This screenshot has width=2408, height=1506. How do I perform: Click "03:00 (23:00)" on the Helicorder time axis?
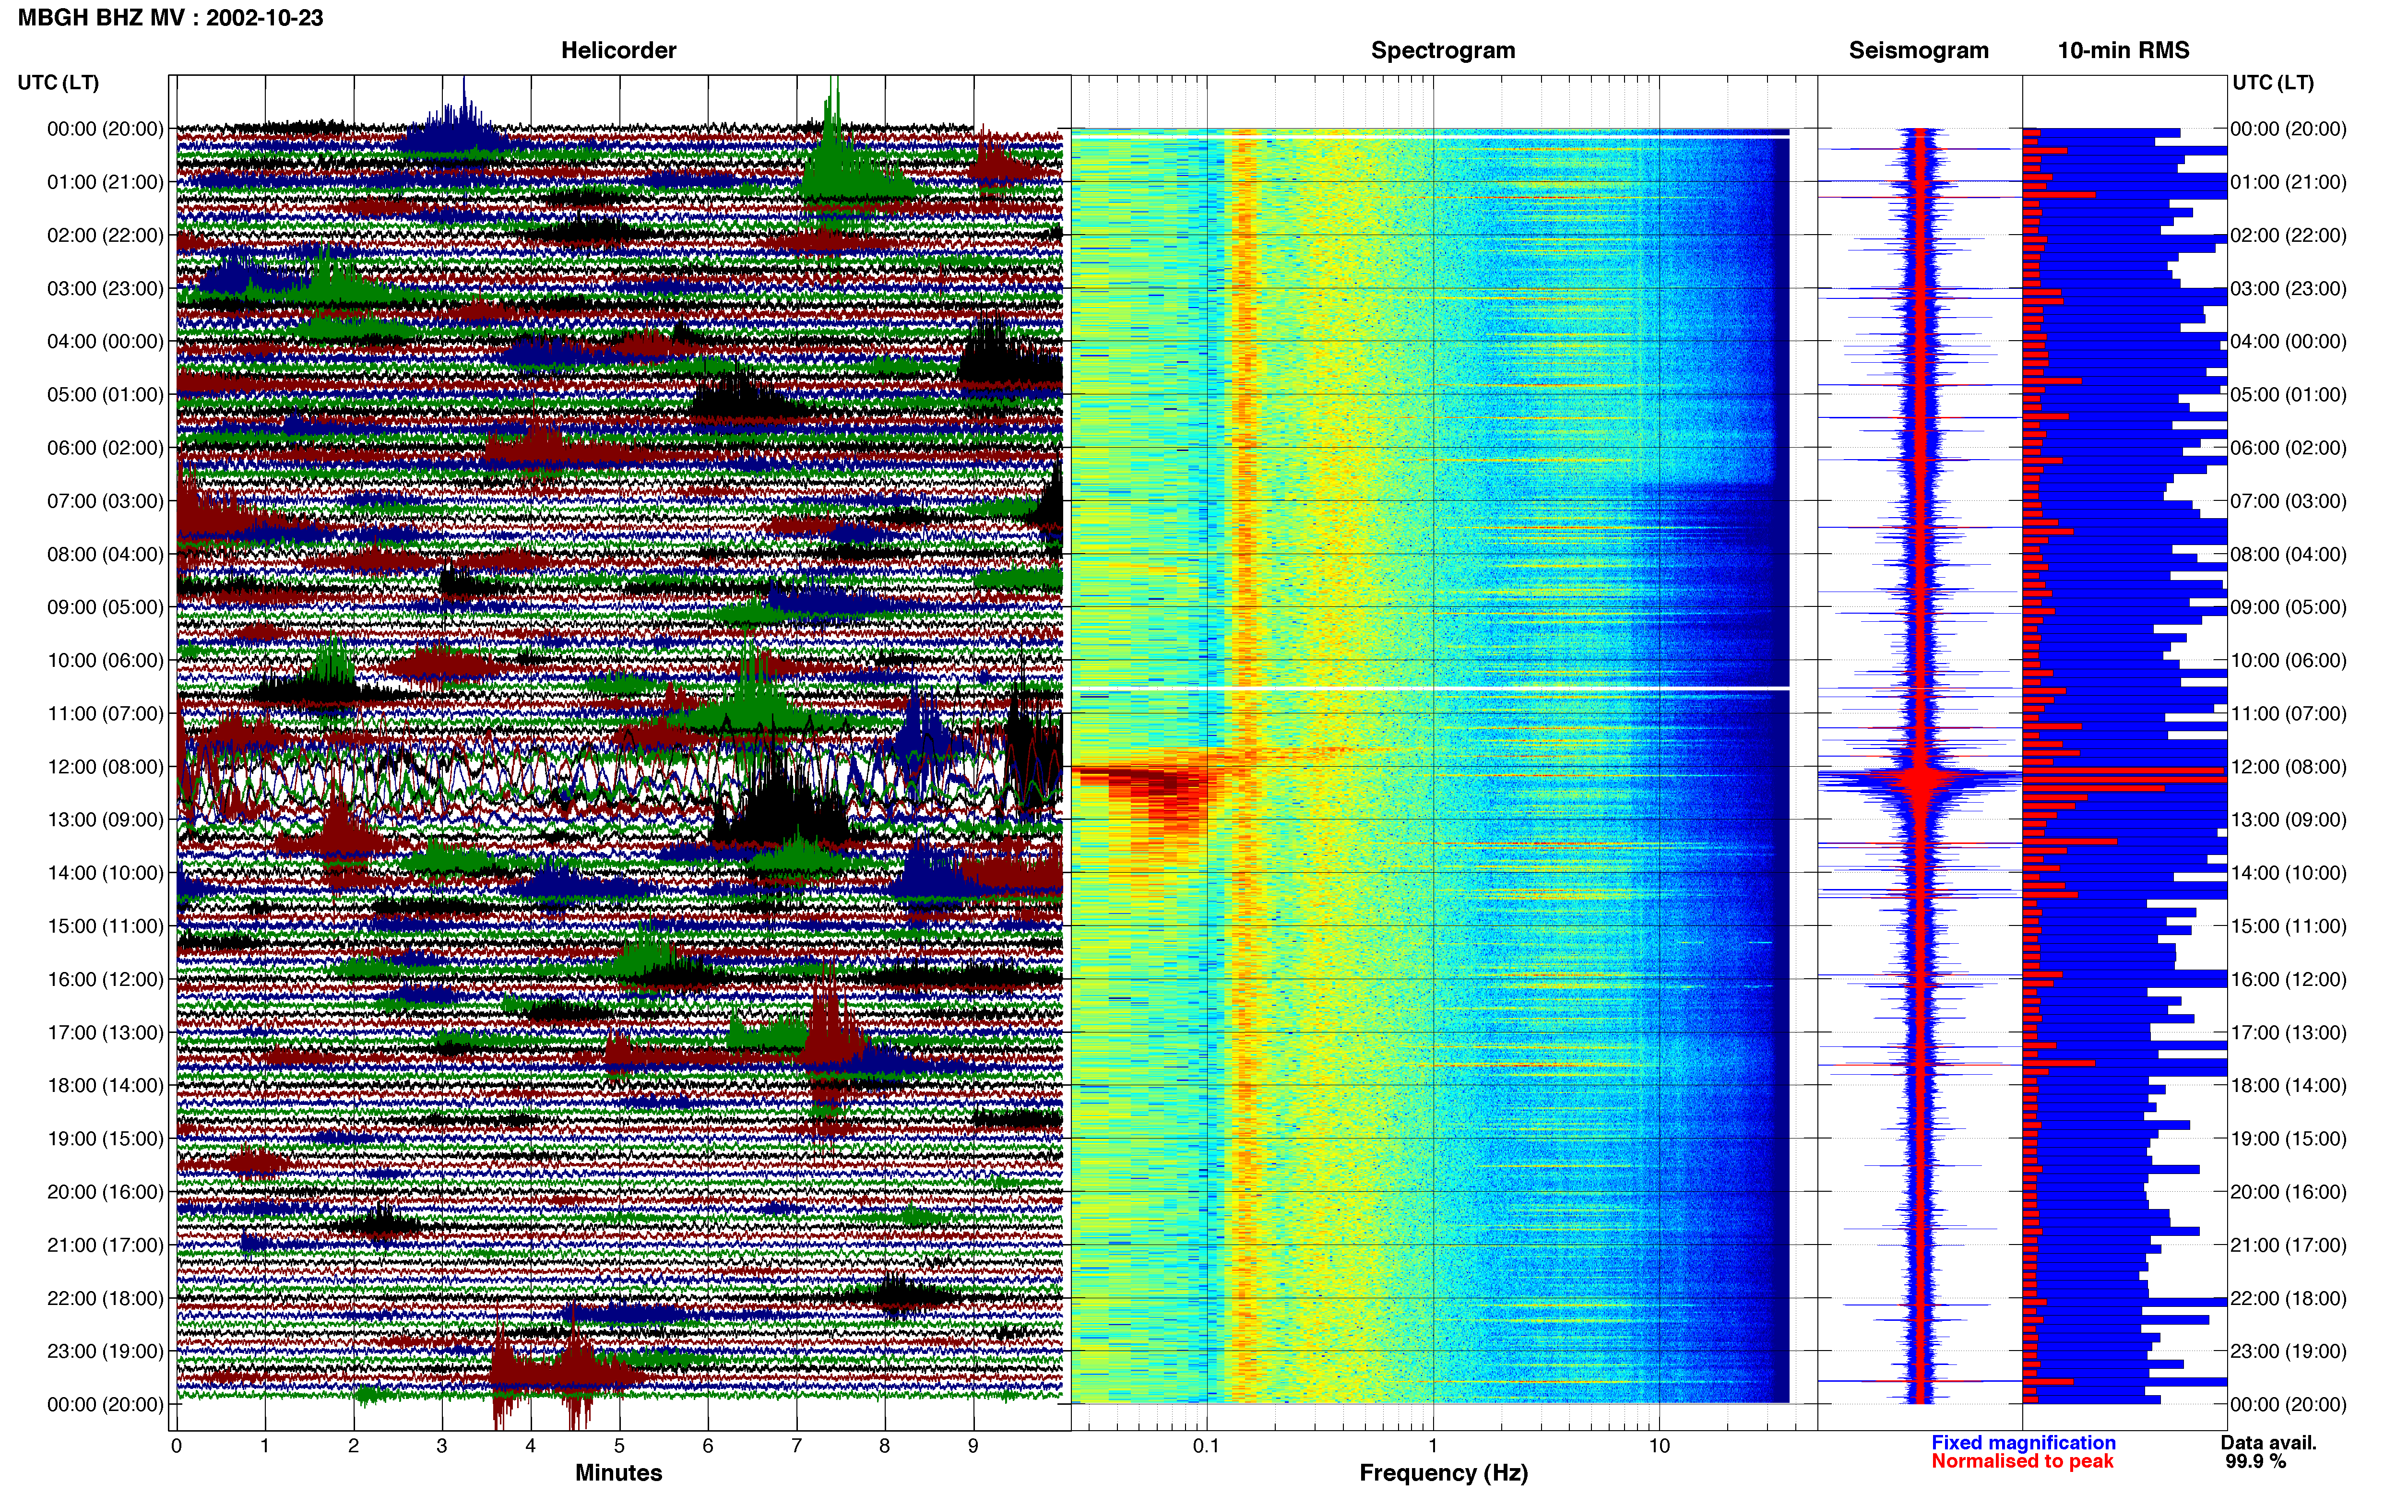(x=106, y=289)
